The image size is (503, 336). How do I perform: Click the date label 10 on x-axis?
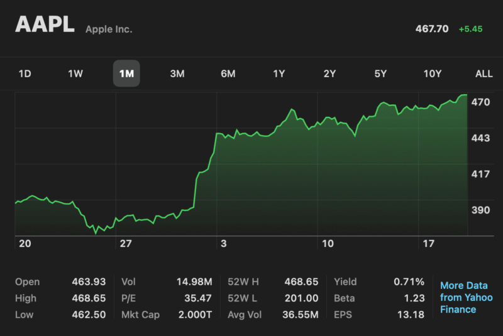pyautogui.click(x=328, y=244)
